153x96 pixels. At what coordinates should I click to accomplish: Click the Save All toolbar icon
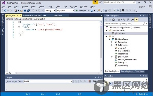pos(29,10)
